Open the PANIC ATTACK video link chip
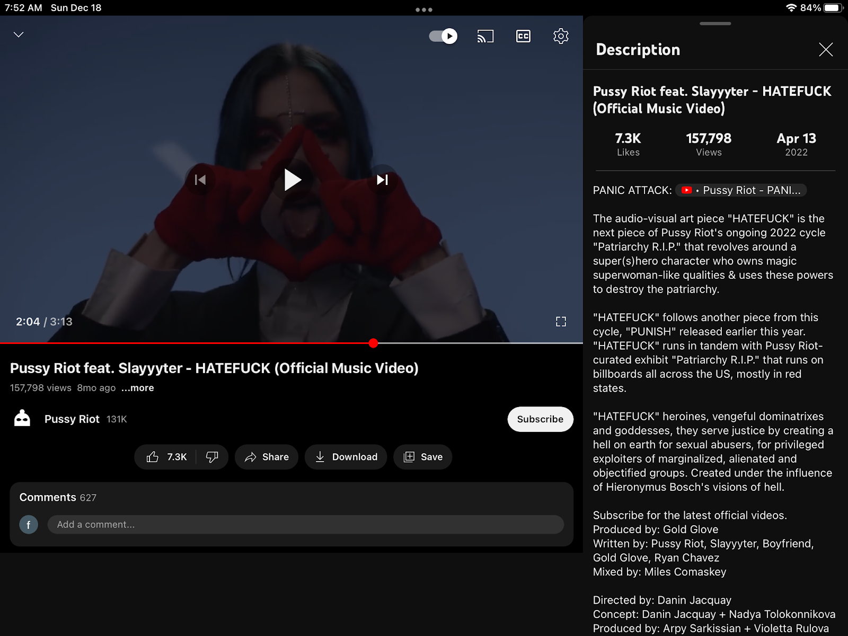Screen dimensions: 848x636 pyautogui.click(x=740, y=190)
